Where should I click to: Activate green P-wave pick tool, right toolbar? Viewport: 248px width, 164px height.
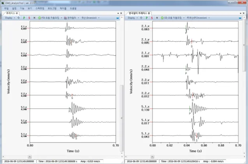coord(147,18)
